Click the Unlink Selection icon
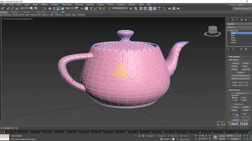This screenshot has width=252, height=141. point(12,9)
